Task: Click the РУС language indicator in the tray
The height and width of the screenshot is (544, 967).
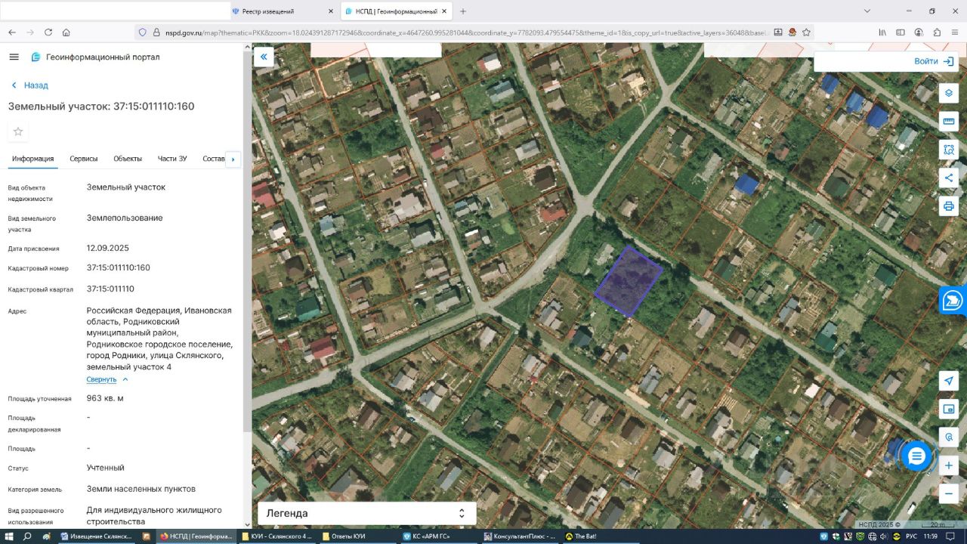Action: [x=912, y=536]
